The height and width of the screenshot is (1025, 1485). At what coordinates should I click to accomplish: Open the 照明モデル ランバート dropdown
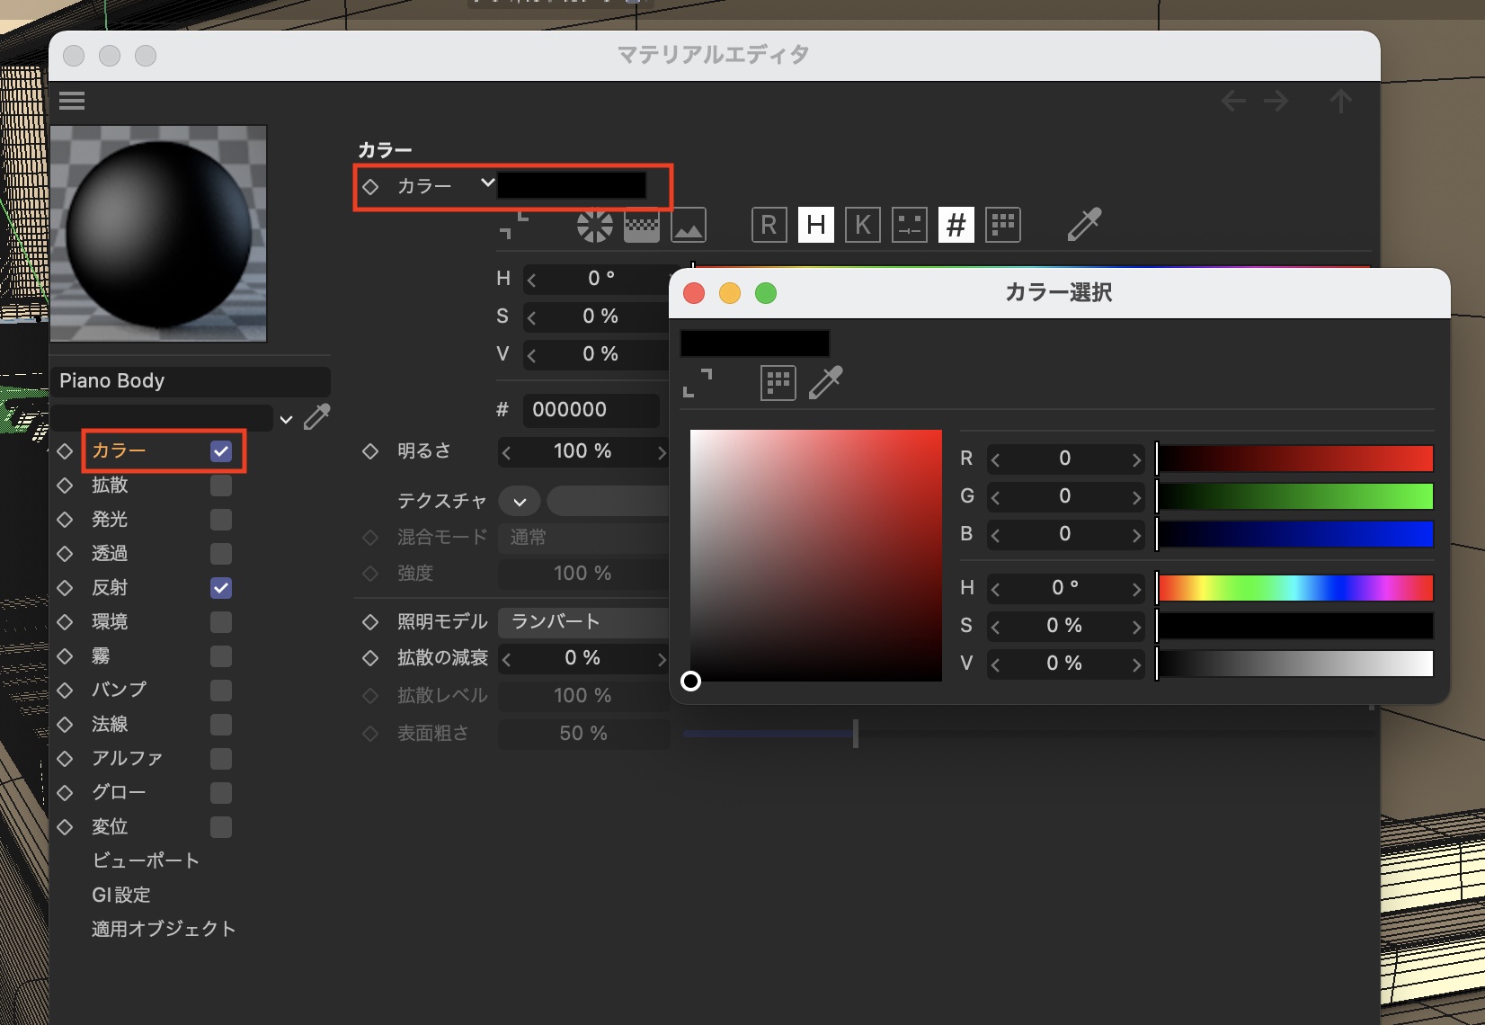584,622
